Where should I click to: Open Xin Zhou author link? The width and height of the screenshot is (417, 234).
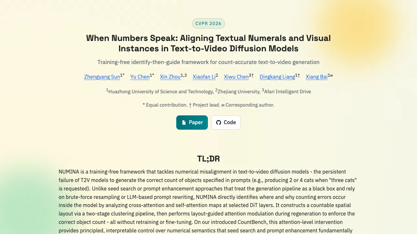170,77
